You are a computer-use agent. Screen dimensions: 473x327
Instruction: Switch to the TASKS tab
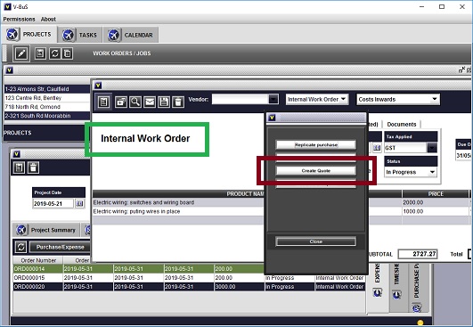pyautogui.click(x=80, y=35)
